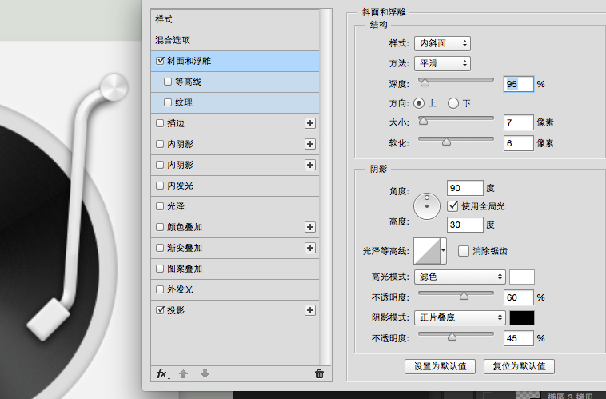Enable the 纹理 checkbox
The image size is (606, 399).
[168, 102]
